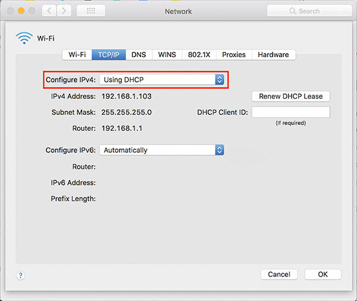
Task: Select the TCP/IP tab
Action: coord(108,55)
